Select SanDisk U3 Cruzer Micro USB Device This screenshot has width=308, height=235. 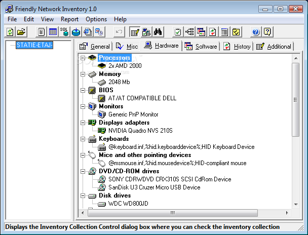pos(154,187)
